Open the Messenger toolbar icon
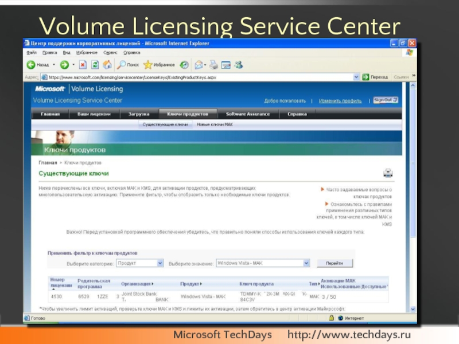Screen dimensions: 459x344 pos(239,65)
